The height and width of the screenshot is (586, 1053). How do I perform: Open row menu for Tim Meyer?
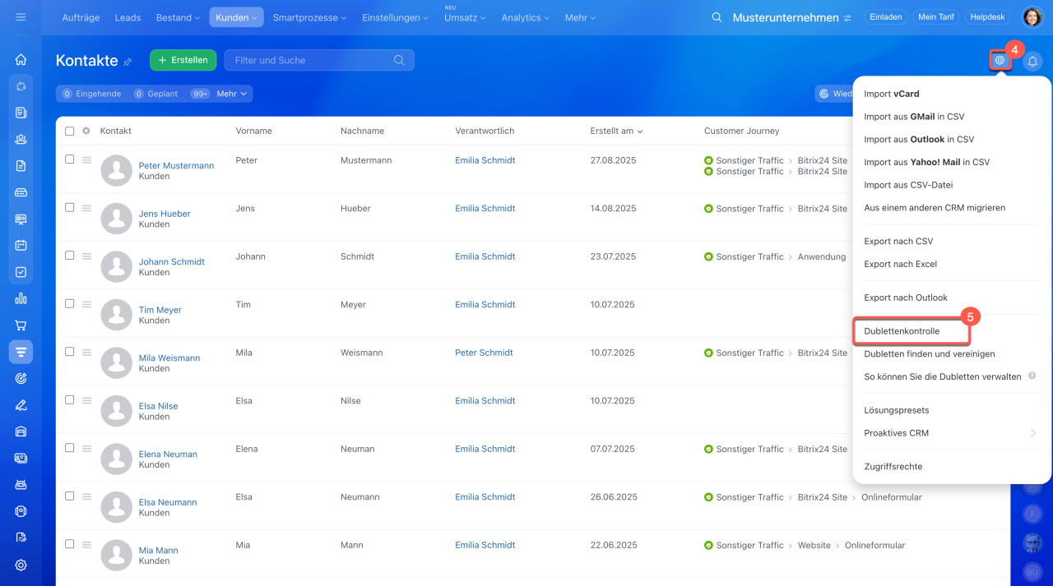(86, 304)
